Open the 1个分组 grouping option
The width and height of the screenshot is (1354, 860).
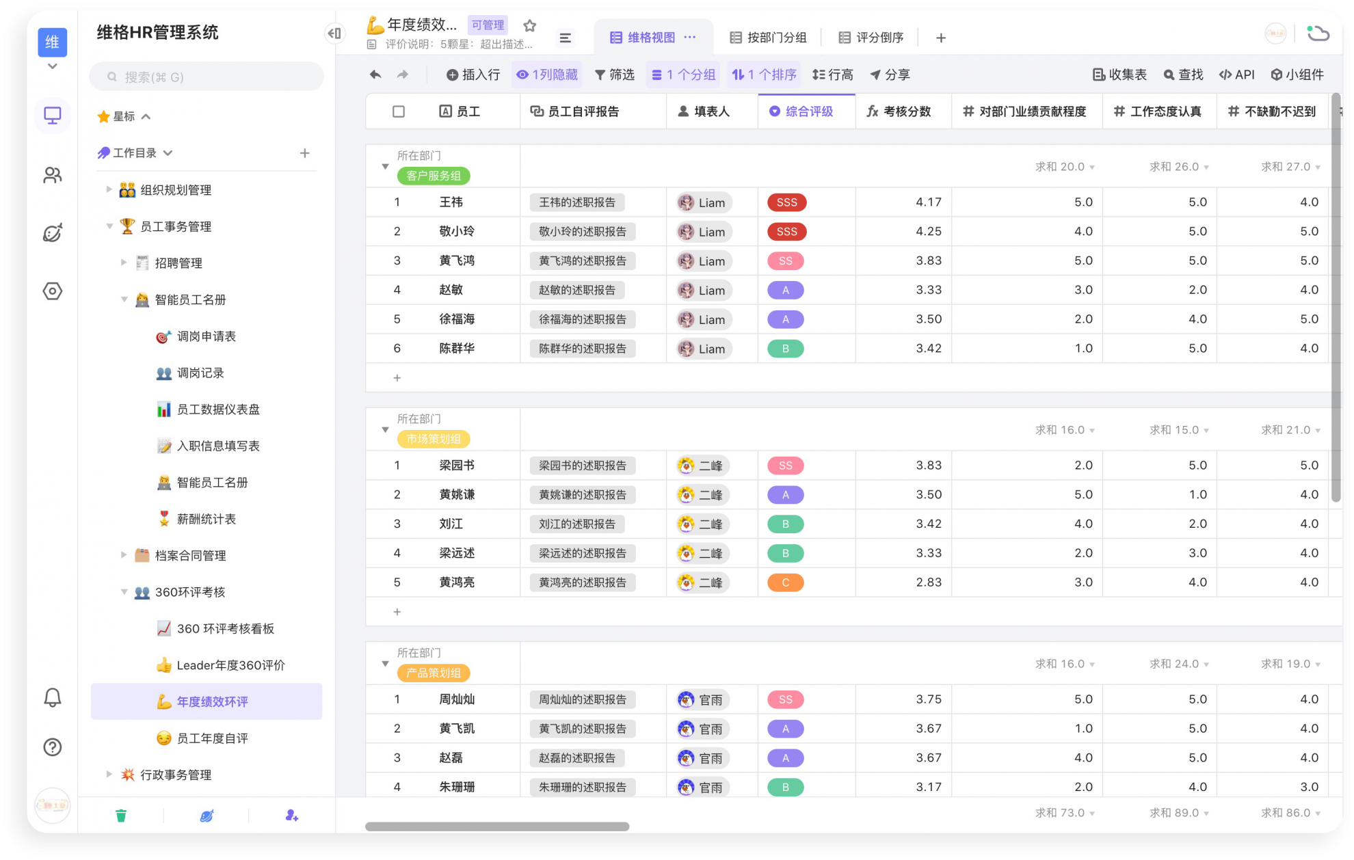(683, 75)
